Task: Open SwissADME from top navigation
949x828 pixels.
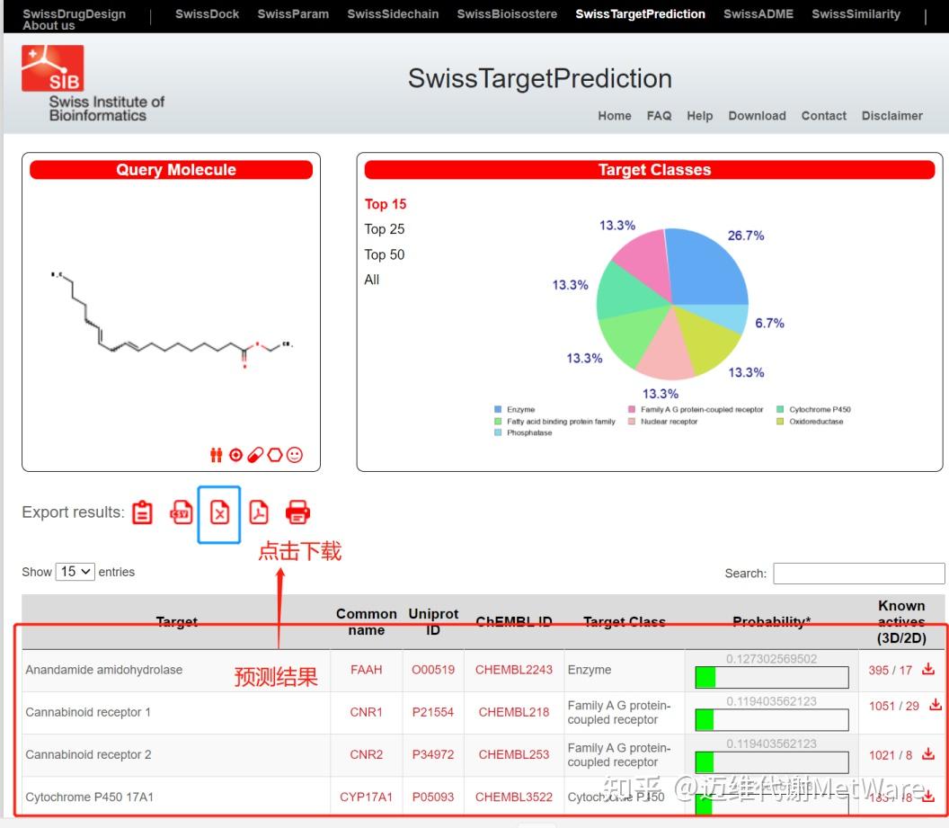Action: coord(758,13)
